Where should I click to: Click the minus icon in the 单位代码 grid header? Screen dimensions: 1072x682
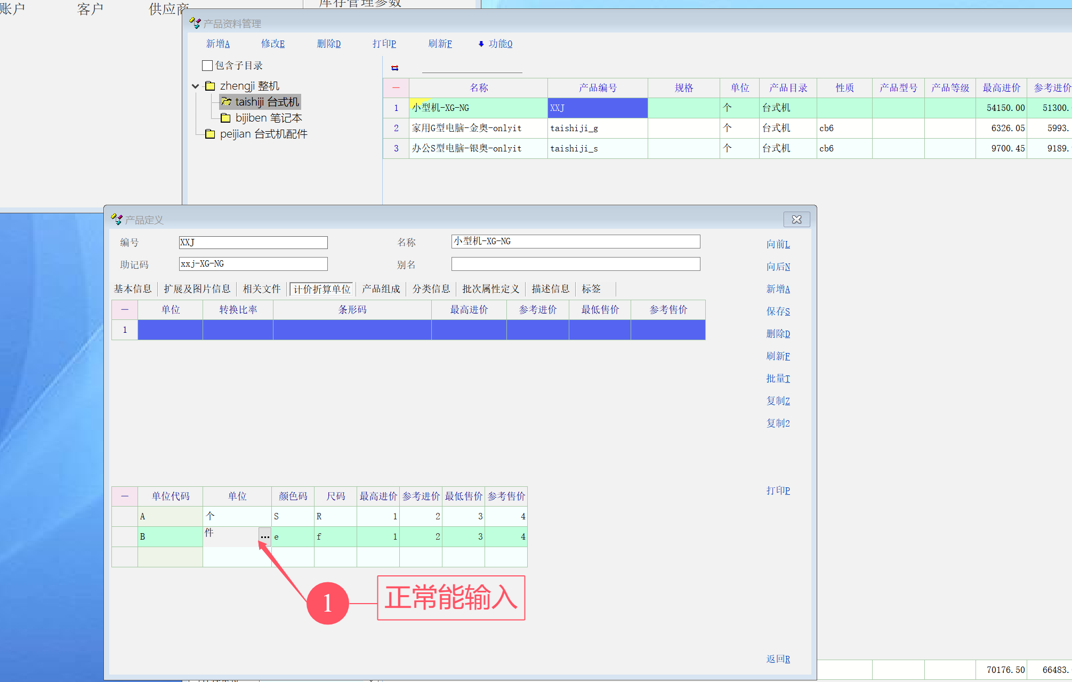[125, 496]
